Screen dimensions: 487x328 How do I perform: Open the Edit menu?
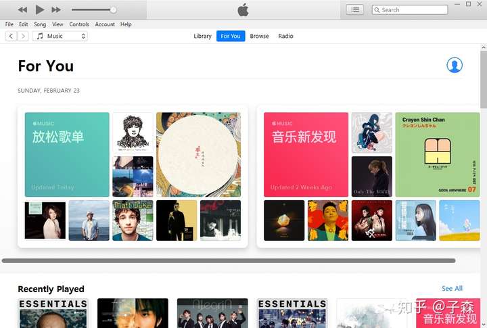[x=23, y=24]
